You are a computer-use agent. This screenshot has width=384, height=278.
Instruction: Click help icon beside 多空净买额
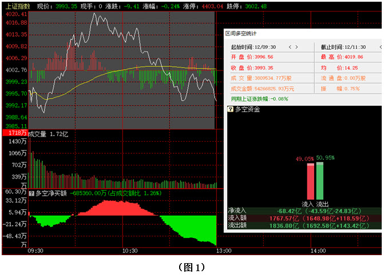pos(31,193)
